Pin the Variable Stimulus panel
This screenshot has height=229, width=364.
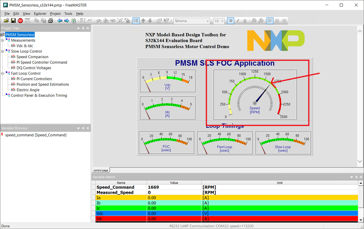click(83, 128)
